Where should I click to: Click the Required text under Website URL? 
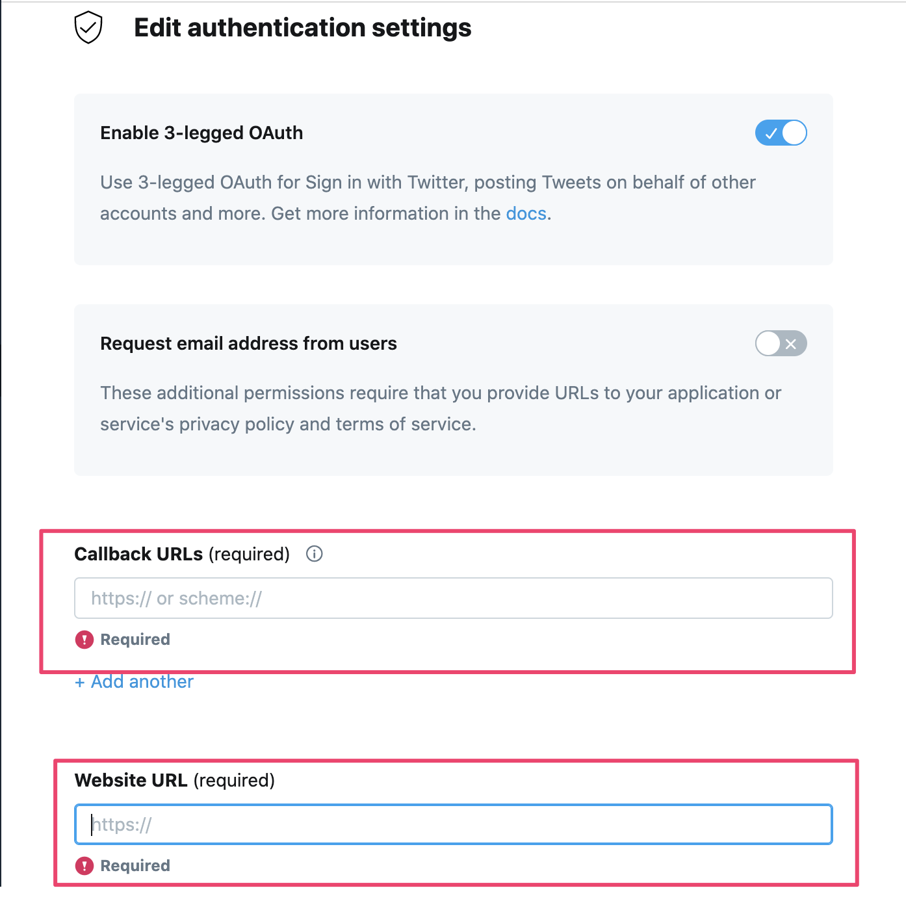(x=135, y=866)
